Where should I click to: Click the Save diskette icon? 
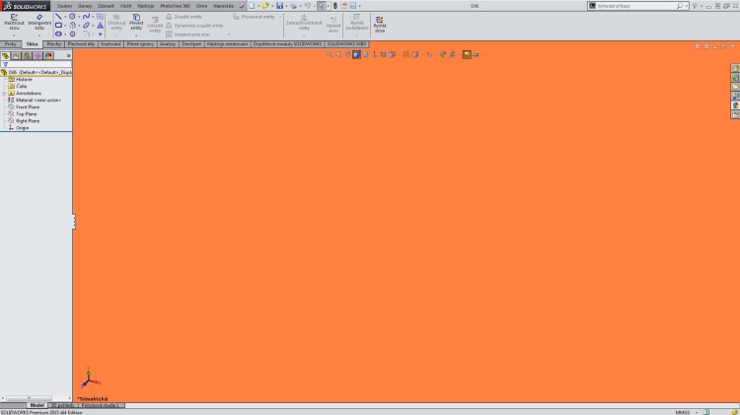tap(280, 6)
